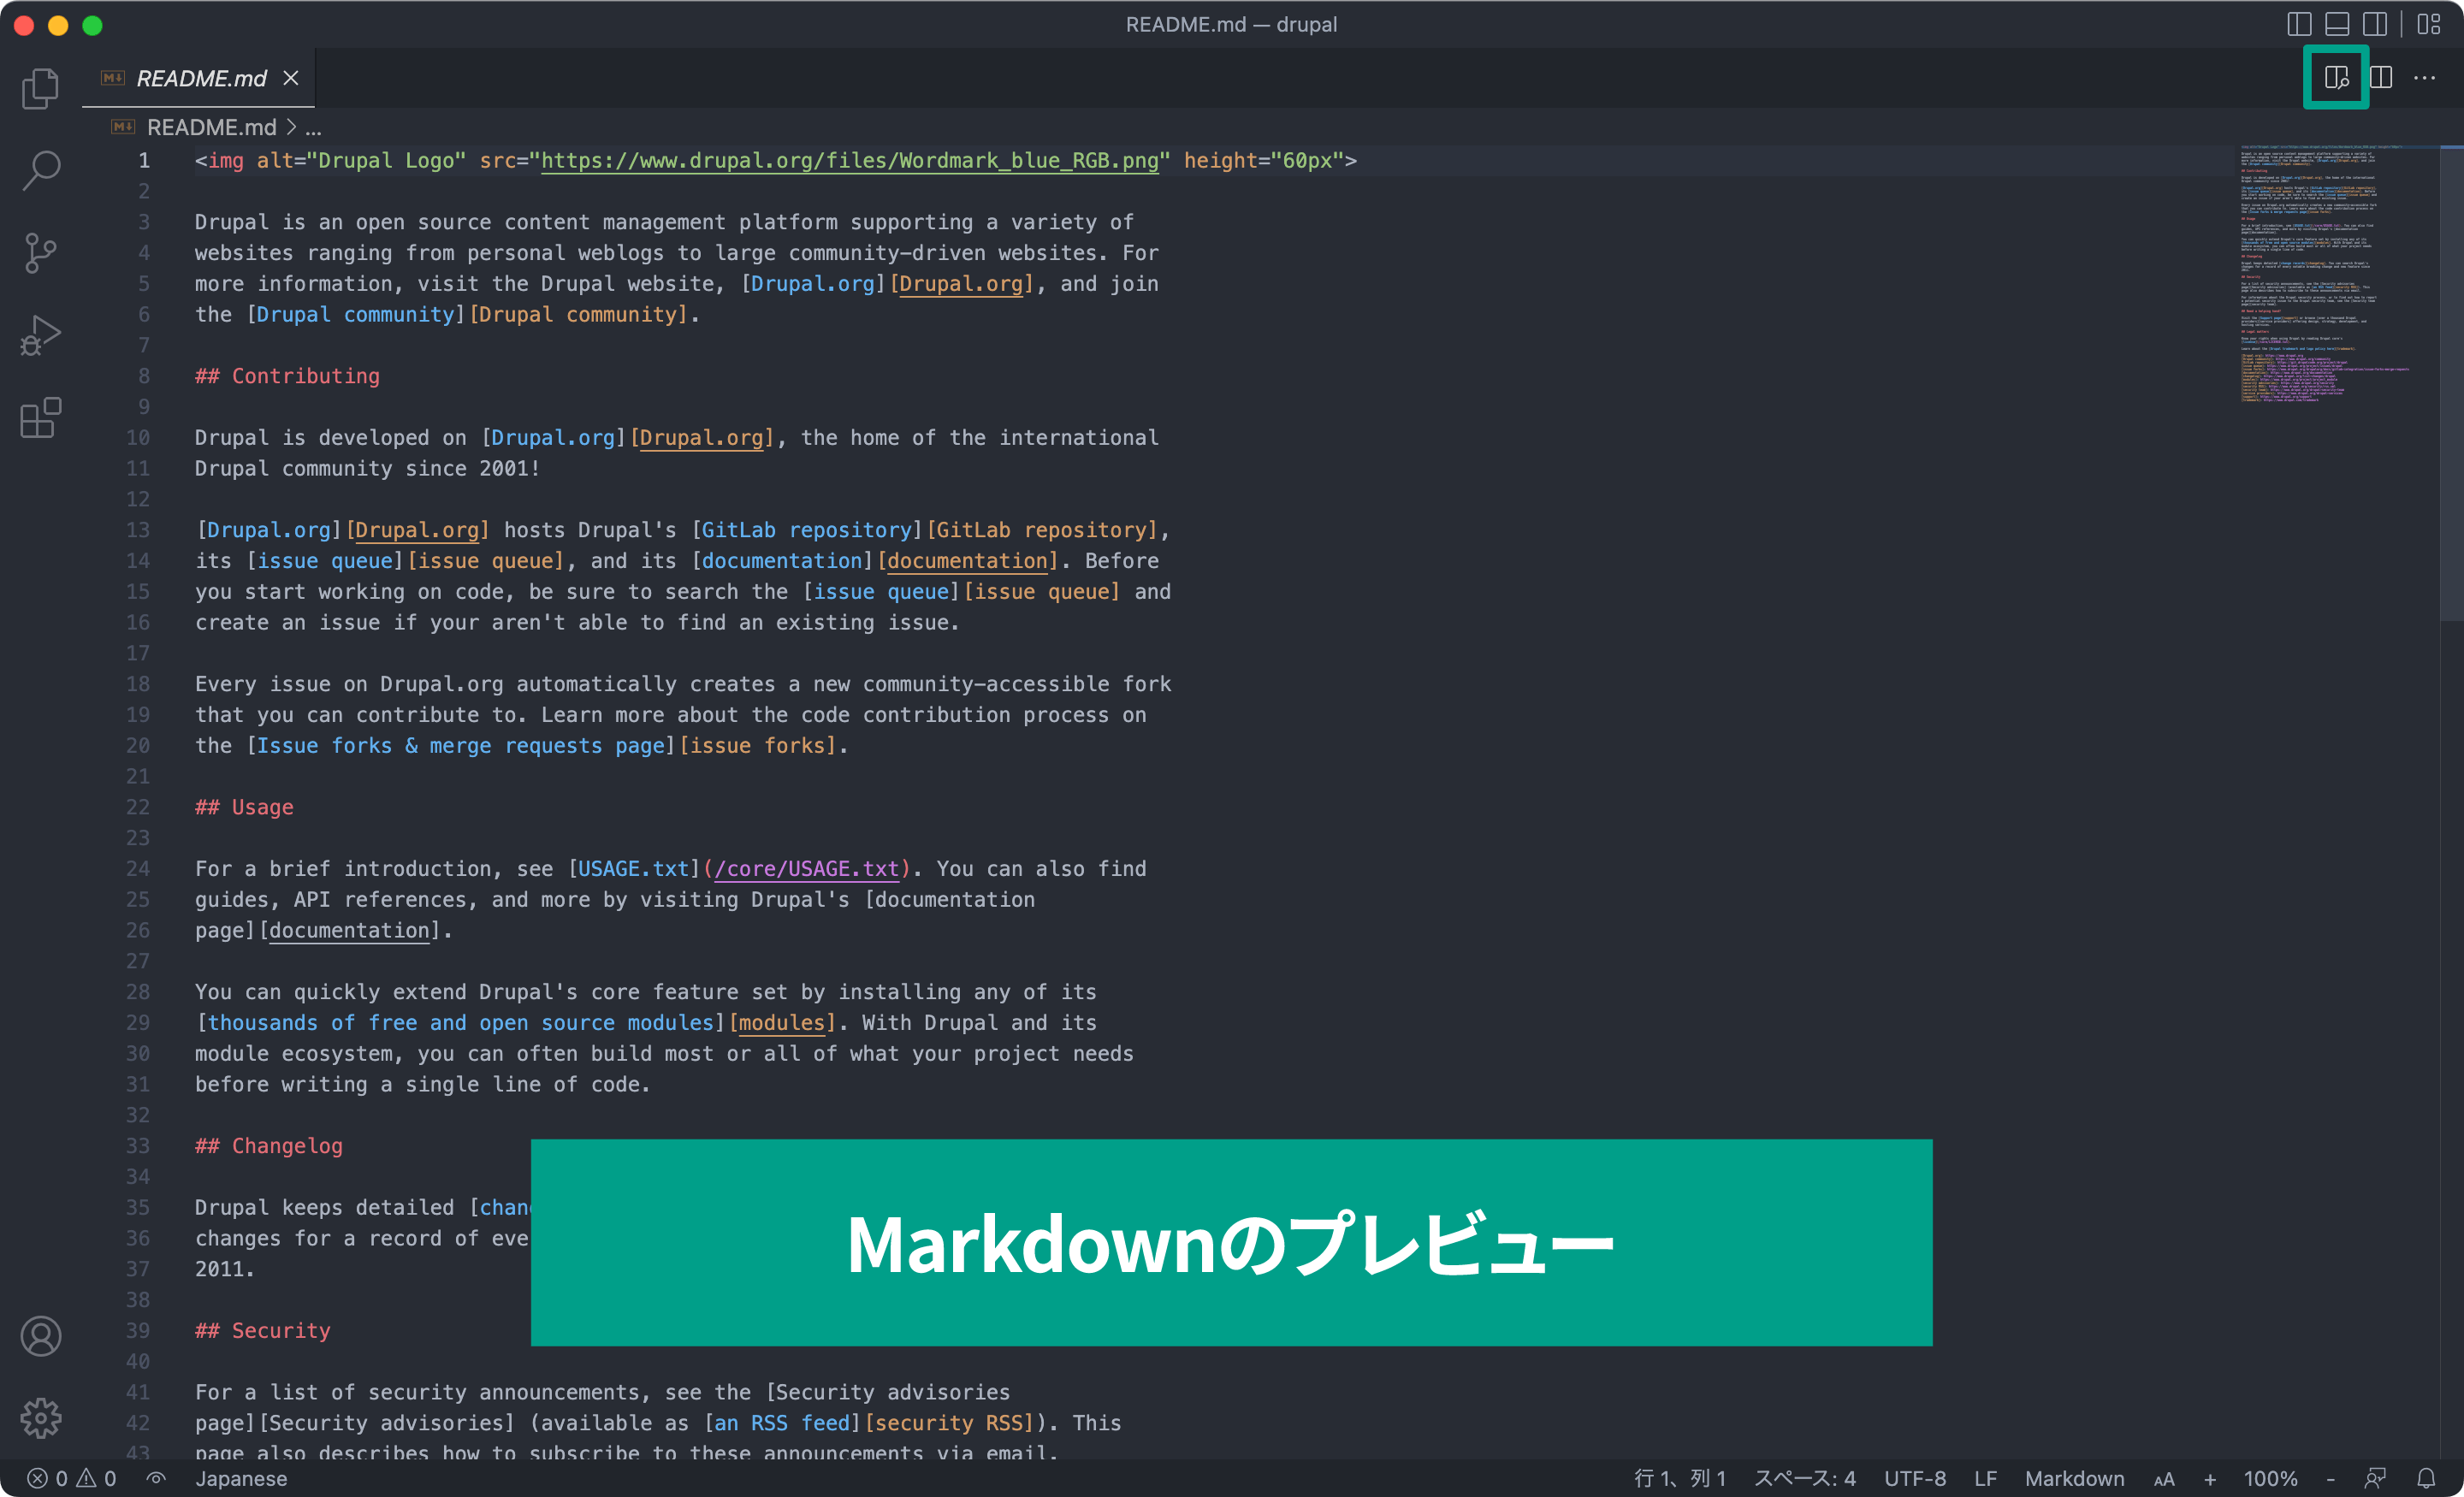The image size is (2464, 1497).
Task: Click the underlined modules reference on line 29
Action: point(782,1022)
